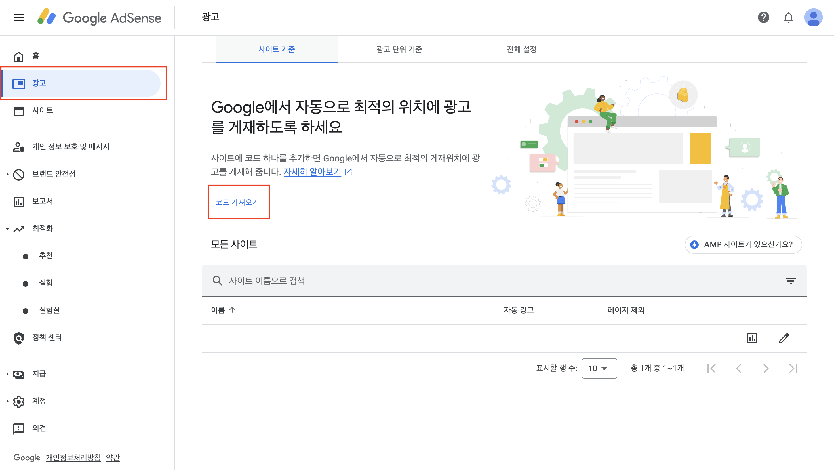Click the AMP 사이트가 있으신가요? button

(x=743, y=244)
